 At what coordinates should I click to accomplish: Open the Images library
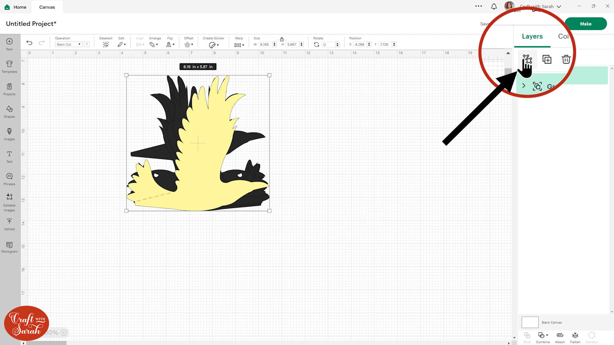(9, 132)
